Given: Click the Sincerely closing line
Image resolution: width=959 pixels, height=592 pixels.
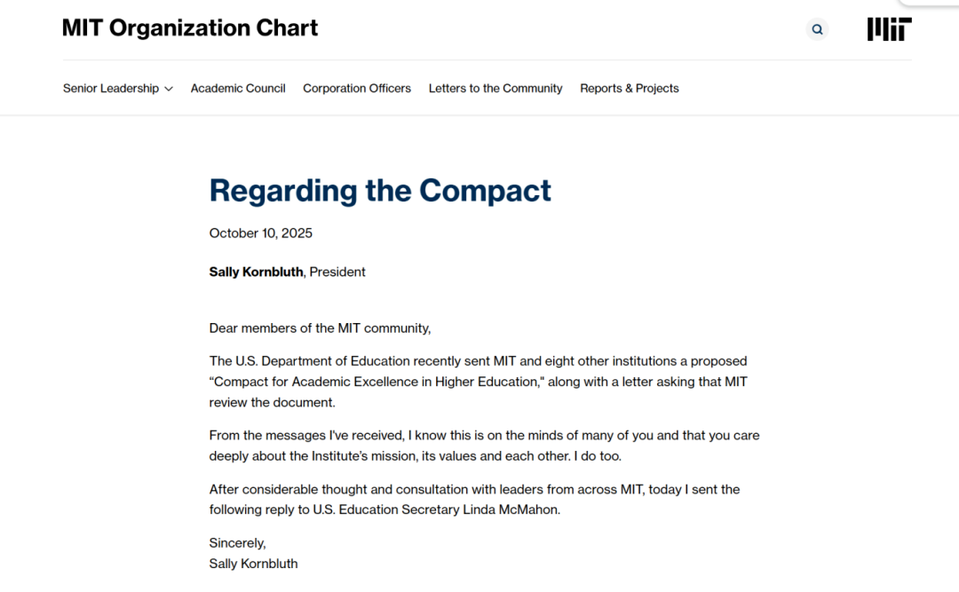Looking at the screenshot, I should click(237, 543).
